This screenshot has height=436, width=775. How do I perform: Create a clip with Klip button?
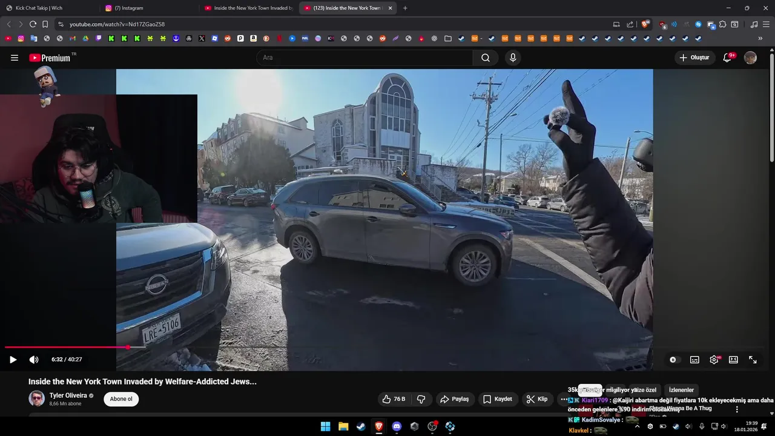pyautogui.click(x=537, y=399)
